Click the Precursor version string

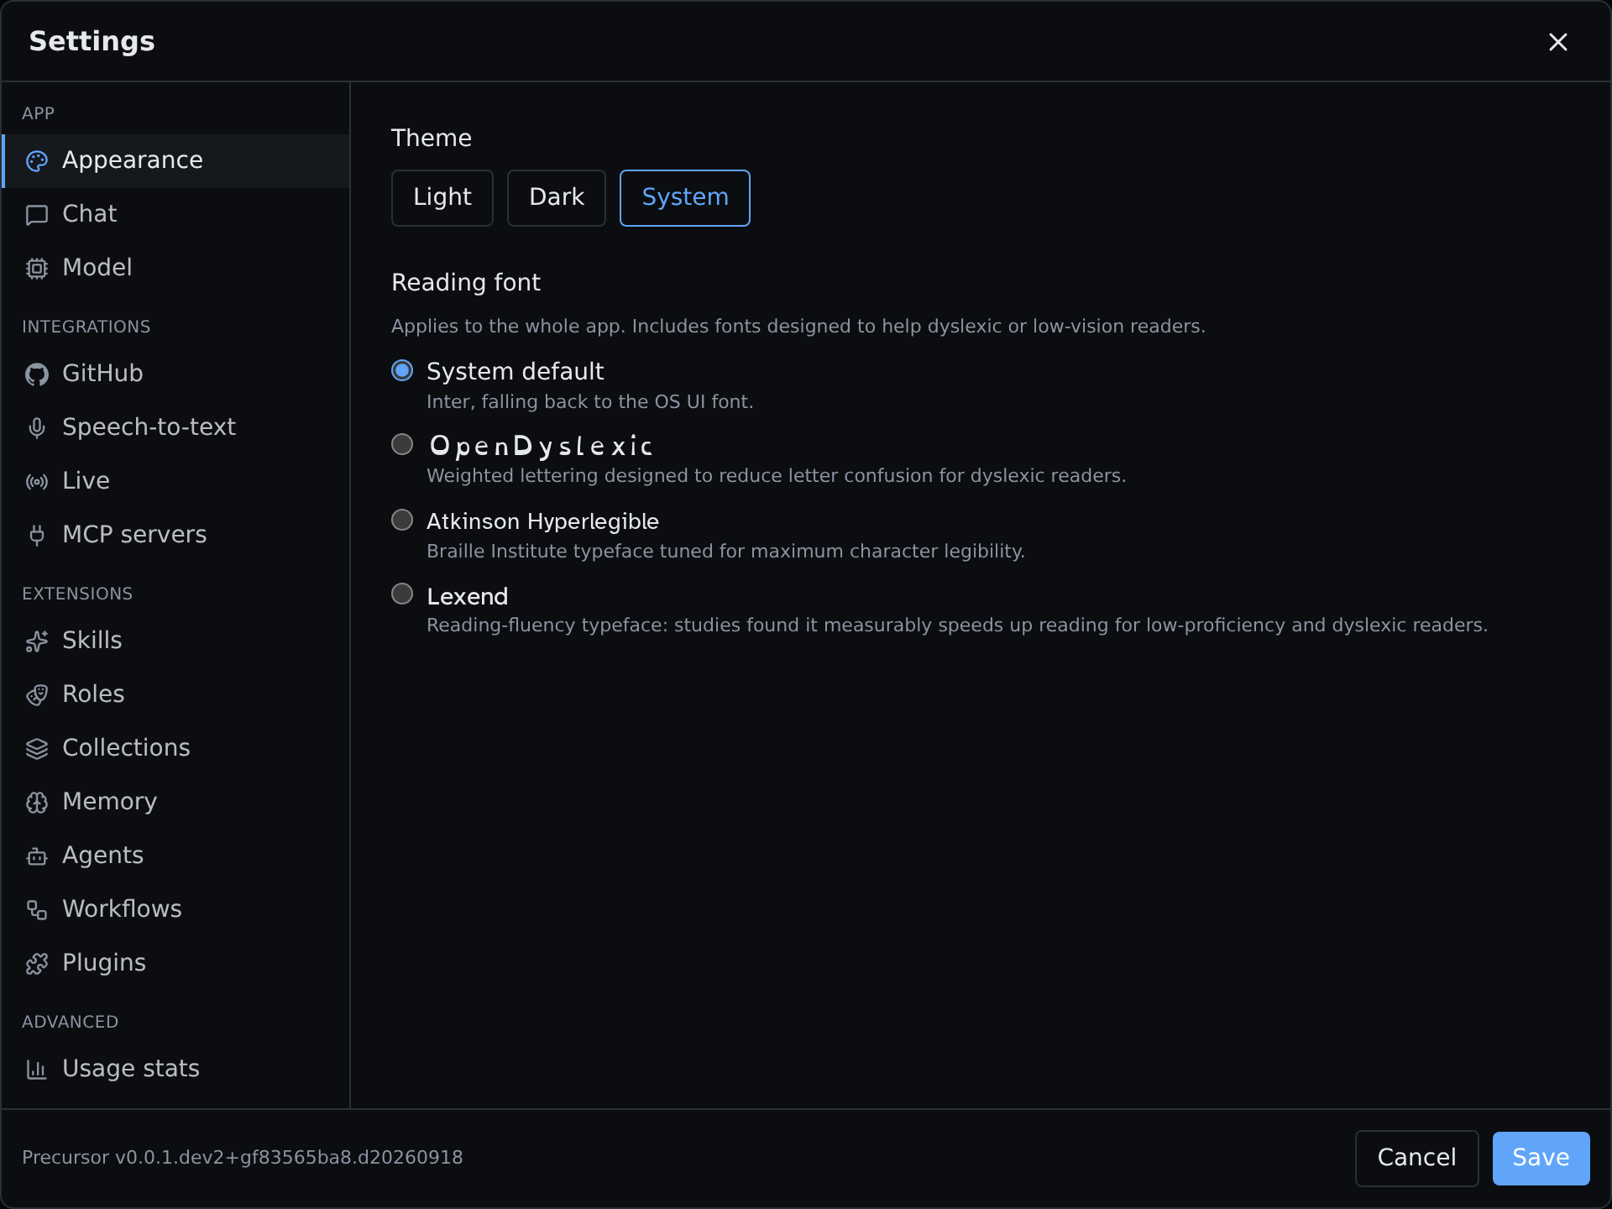(x=243, y=1158)
